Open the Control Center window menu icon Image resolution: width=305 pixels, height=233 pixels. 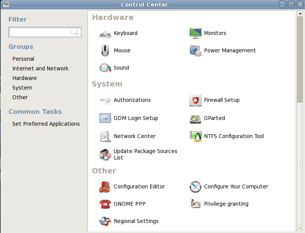click(6, 4)
